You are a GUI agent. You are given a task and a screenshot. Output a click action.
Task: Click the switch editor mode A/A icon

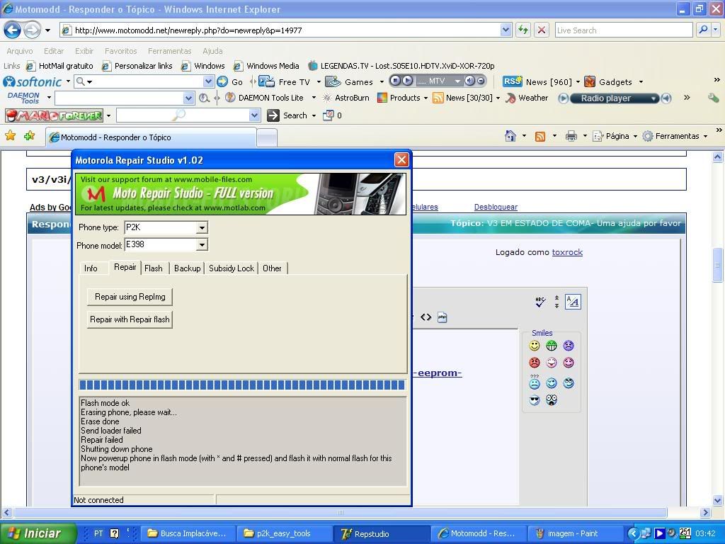tap(573, 302)
